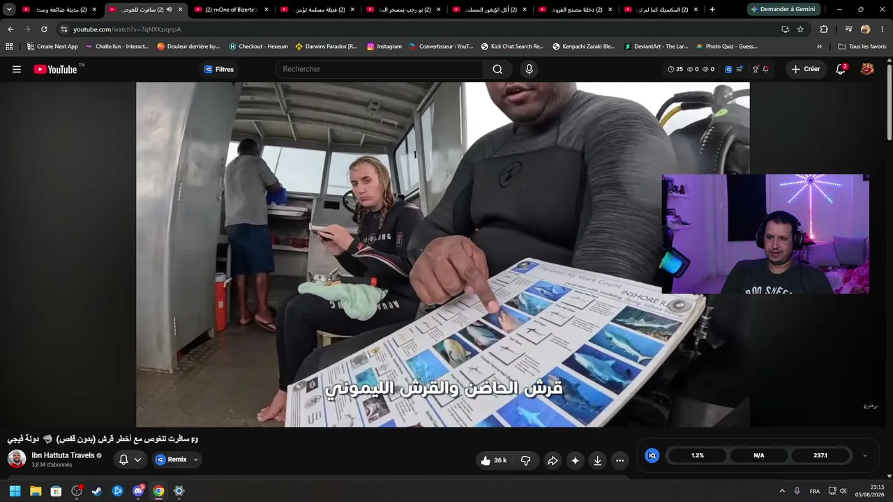
Task: Reload the current page
Action: [x=44, y=29]
